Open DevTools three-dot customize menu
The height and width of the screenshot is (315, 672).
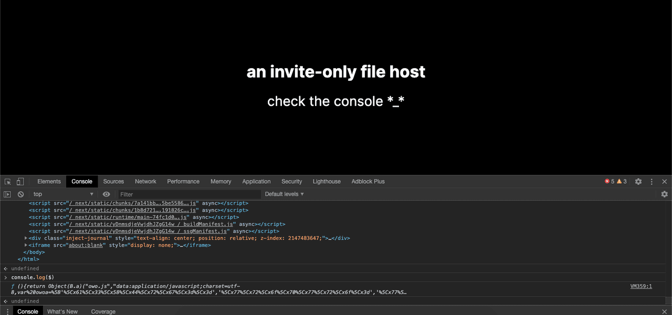pos(652,182)
